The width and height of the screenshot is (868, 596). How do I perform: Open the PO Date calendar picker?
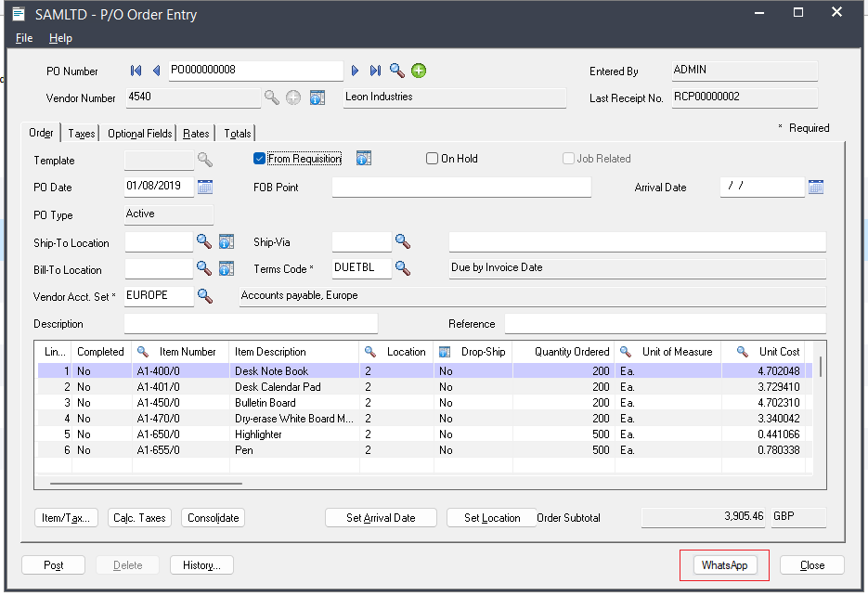point(205,187)
